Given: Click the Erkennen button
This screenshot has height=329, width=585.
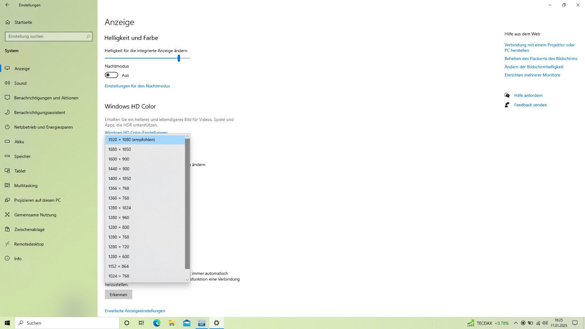Looking at the screenshot, I should [x=118, y=295].
